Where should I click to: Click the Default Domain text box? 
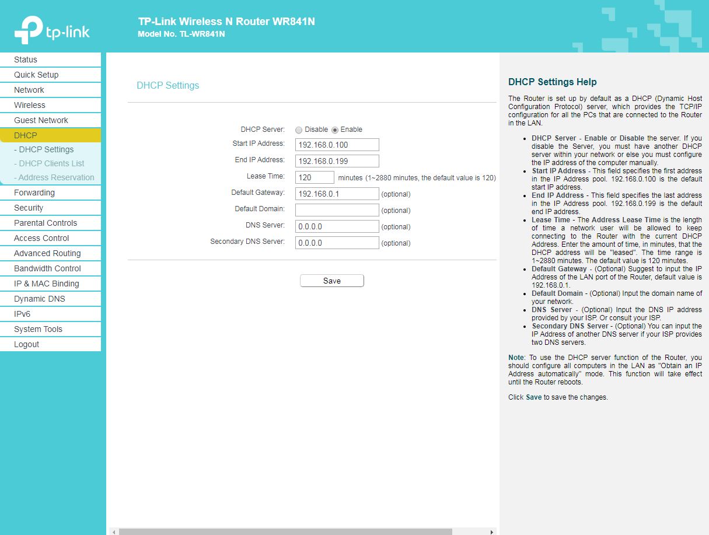pos(337,210)
